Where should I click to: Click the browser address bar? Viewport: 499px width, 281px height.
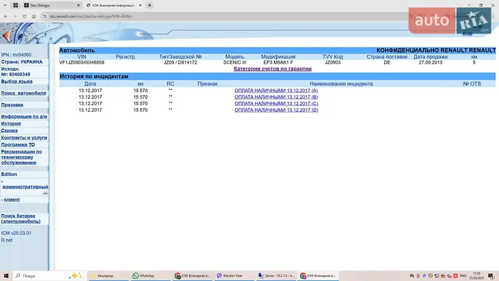pyautogui.click(x=187, y=16)
